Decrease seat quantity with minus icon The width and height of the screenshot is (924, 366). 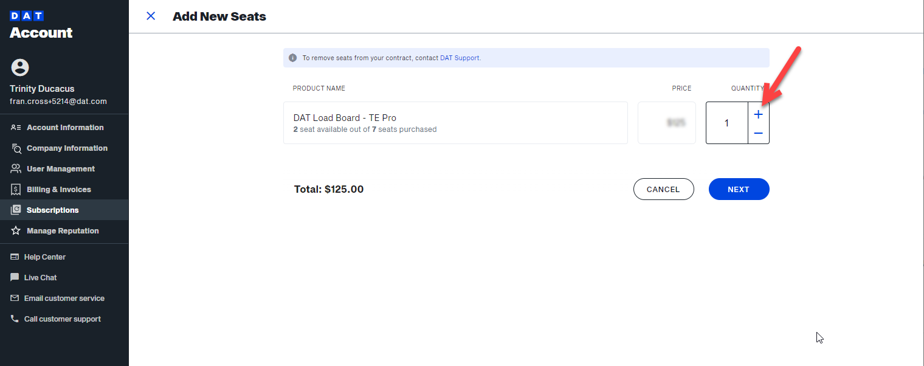[x=758, y=133]
